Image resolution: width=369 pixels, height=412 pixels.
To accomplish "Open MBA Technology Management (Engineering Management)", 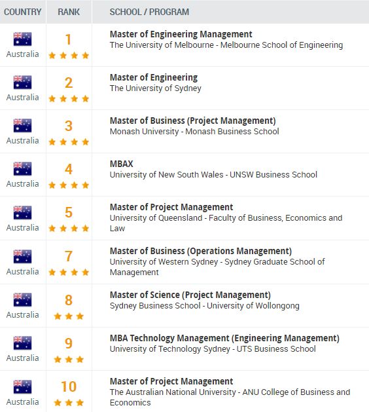I will coord(224,338).
